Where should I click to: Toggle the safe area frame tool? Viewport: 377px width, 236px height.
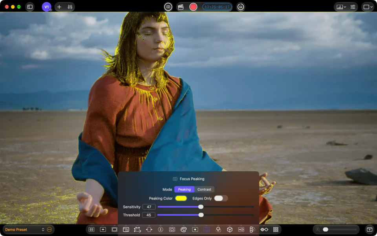114,229
